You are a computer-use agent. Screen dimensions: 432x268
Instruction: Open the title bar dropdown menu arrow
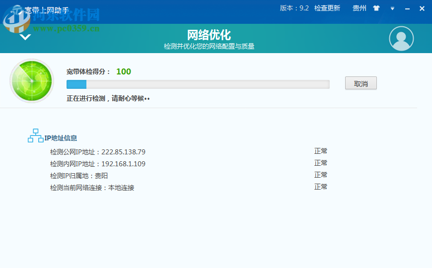pos(392,8)
